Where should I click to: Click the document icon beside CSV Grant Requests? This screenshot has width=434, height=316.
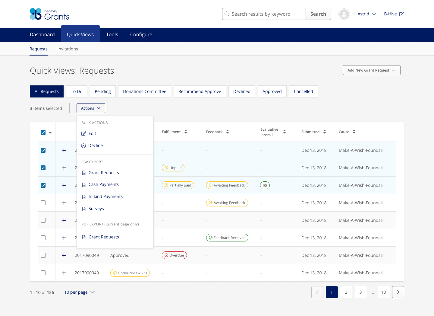click(83, 172)
